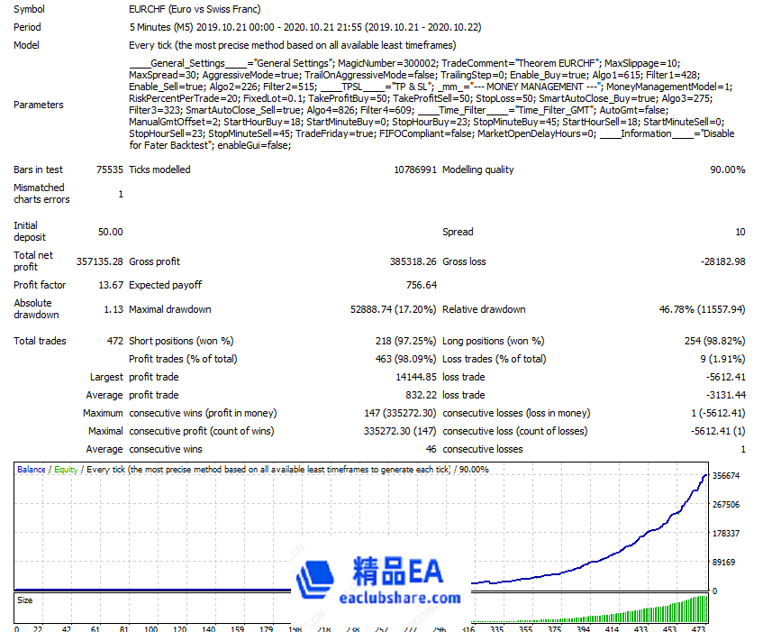Image resolution: width=763 pixels, height=632 pixels.
Task: Select the consecutive losses value "1 (-5612.41)"
Action: click(718, 414)
